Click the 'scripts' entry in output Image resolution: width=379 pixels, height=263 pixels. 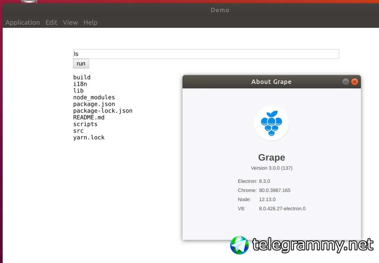point(85,124)
